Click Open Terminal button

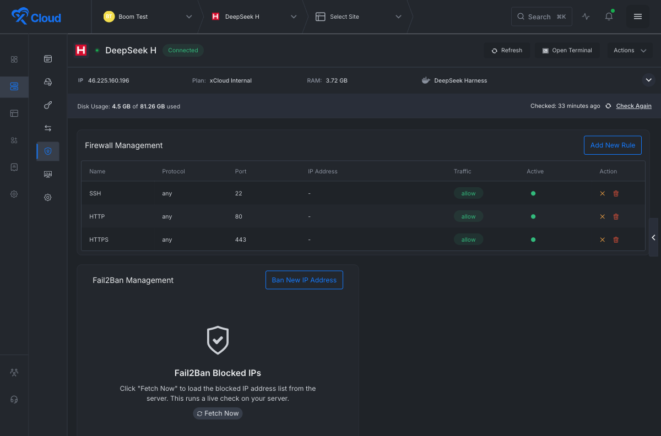567,50
